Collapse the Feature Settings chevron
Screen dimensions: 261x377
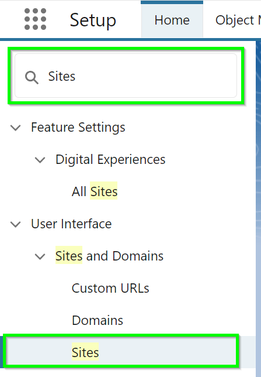(16, 128)
